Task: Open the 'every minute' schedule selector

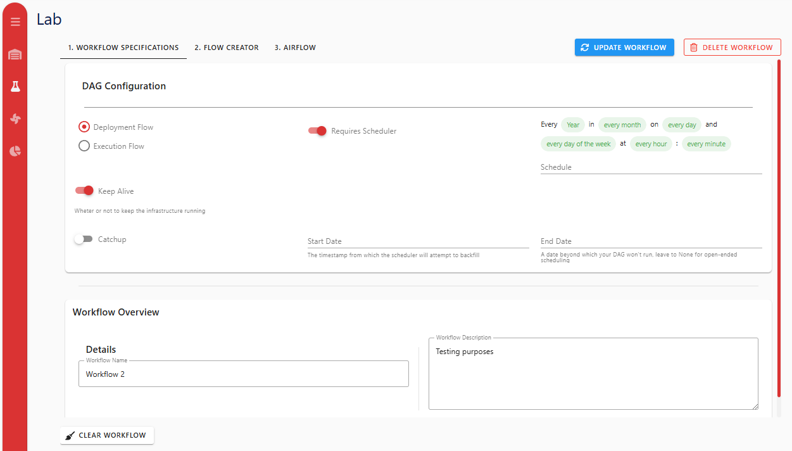Action: tap(706, 144)
